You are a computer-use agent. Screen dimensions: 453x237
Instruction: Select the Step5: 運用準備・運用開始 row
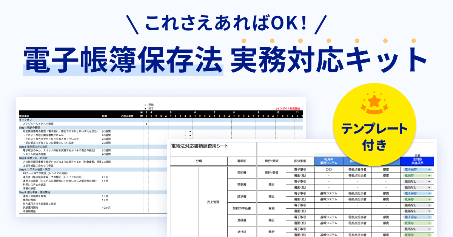[x=93, y=192]
